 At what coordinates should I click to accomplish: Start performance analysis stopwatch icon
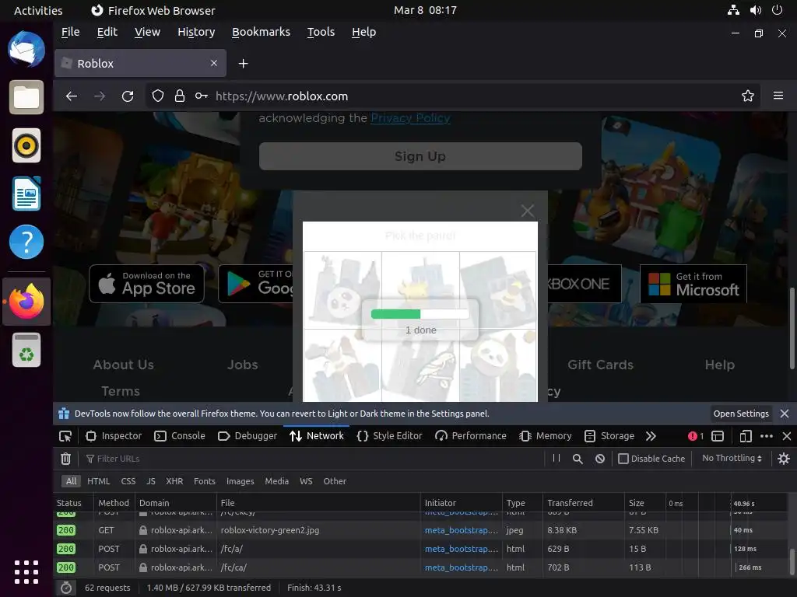66,588
